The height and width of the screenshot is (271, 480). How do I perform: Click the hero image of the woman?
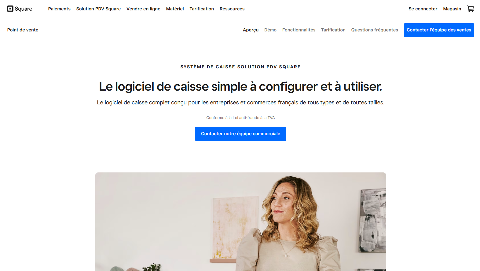(240, 222)
